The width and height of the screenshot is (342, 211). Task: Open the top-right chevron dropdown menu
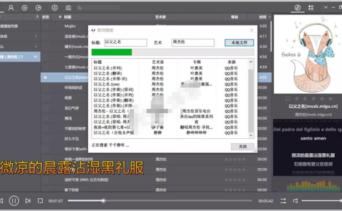click(326, 7)
